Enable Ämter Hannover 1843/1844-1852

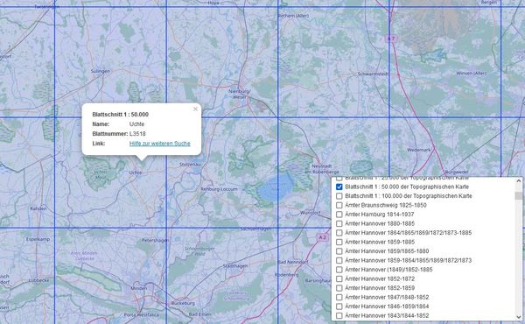339,315
